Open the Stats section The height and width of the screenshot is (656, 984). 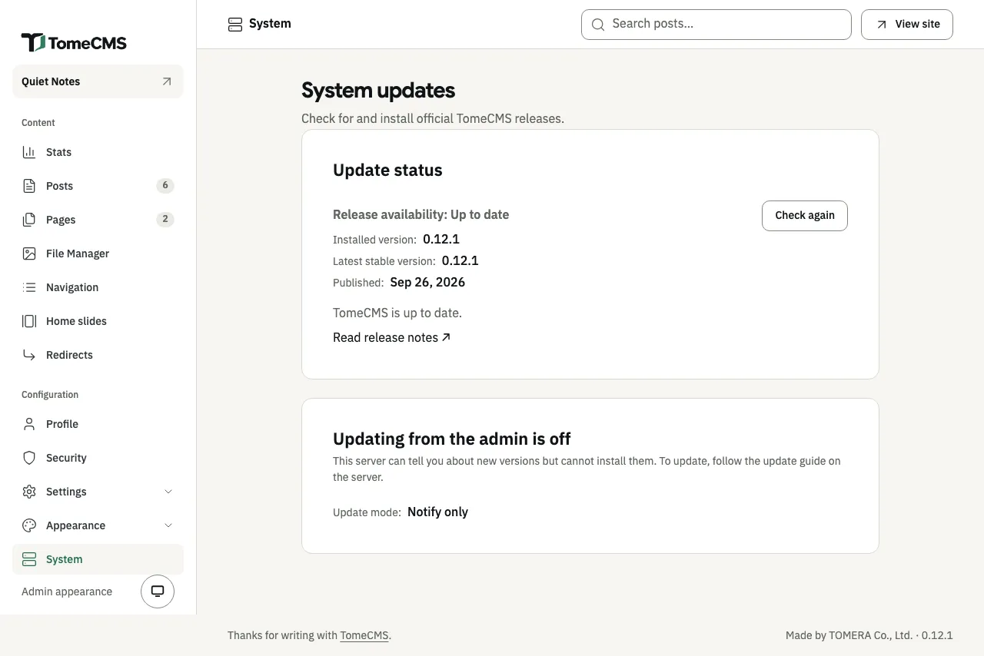(x=98, y=152)
